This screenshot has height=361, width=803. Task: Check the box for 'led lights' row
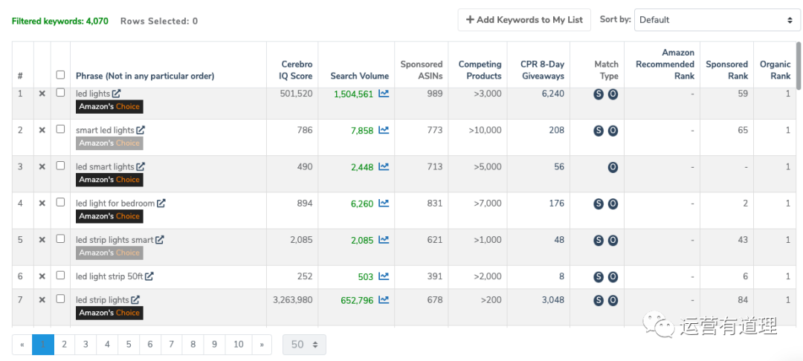tap(61, 93)
